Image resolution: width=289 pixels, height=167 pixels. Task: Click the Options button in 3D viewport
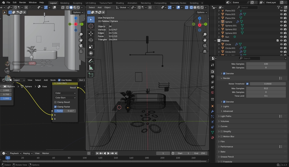(x=202, y=12)
